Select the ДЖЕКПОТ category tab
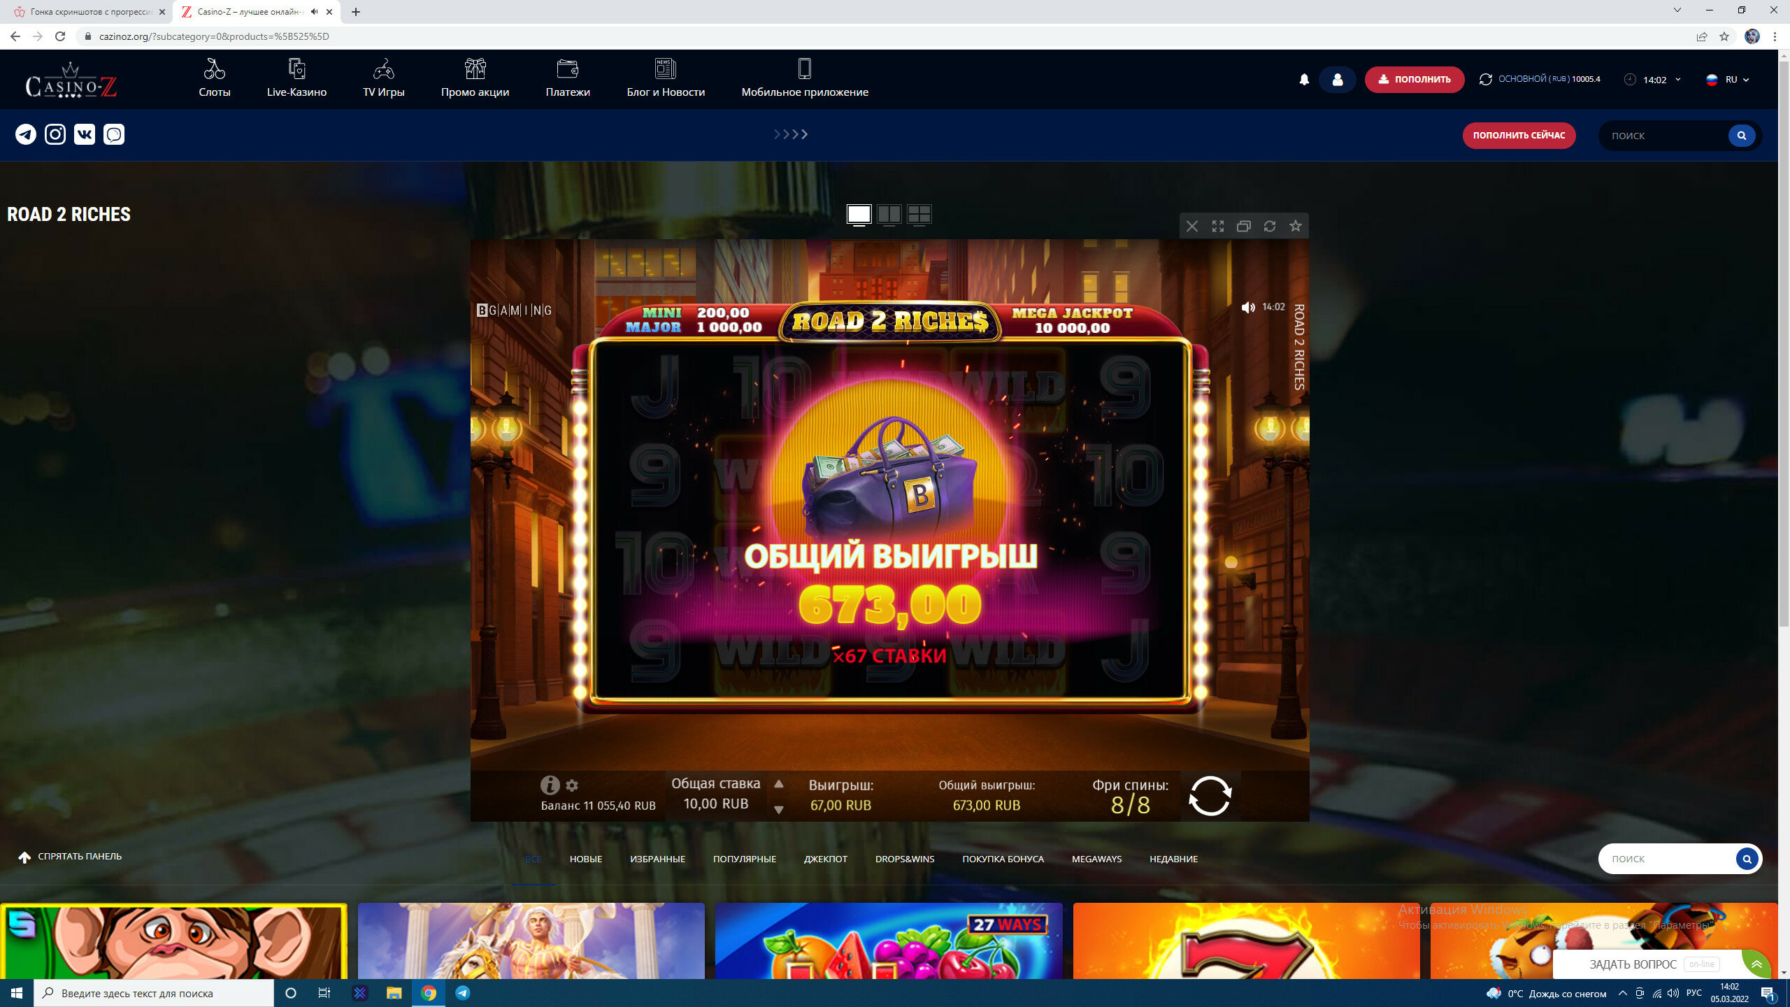 (x=825, y=859)
